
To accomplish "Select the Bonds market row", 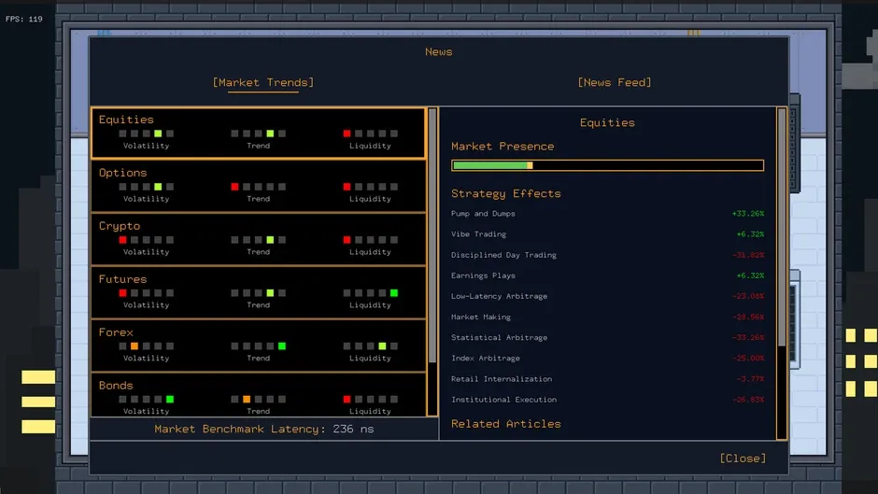I will [259, 395].
